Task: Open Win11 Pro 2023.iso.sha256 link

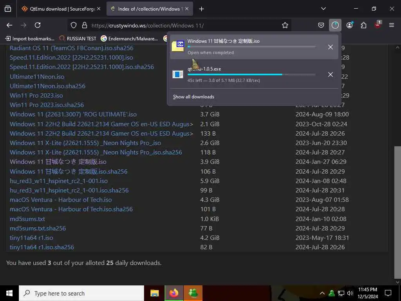Action: pyautogui.click(x=47, y=105)
